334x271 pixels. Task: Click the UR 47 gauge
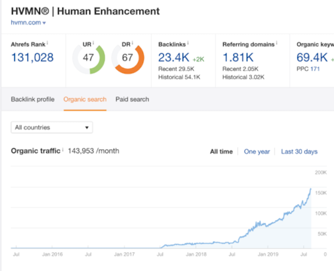pos(89,59)
